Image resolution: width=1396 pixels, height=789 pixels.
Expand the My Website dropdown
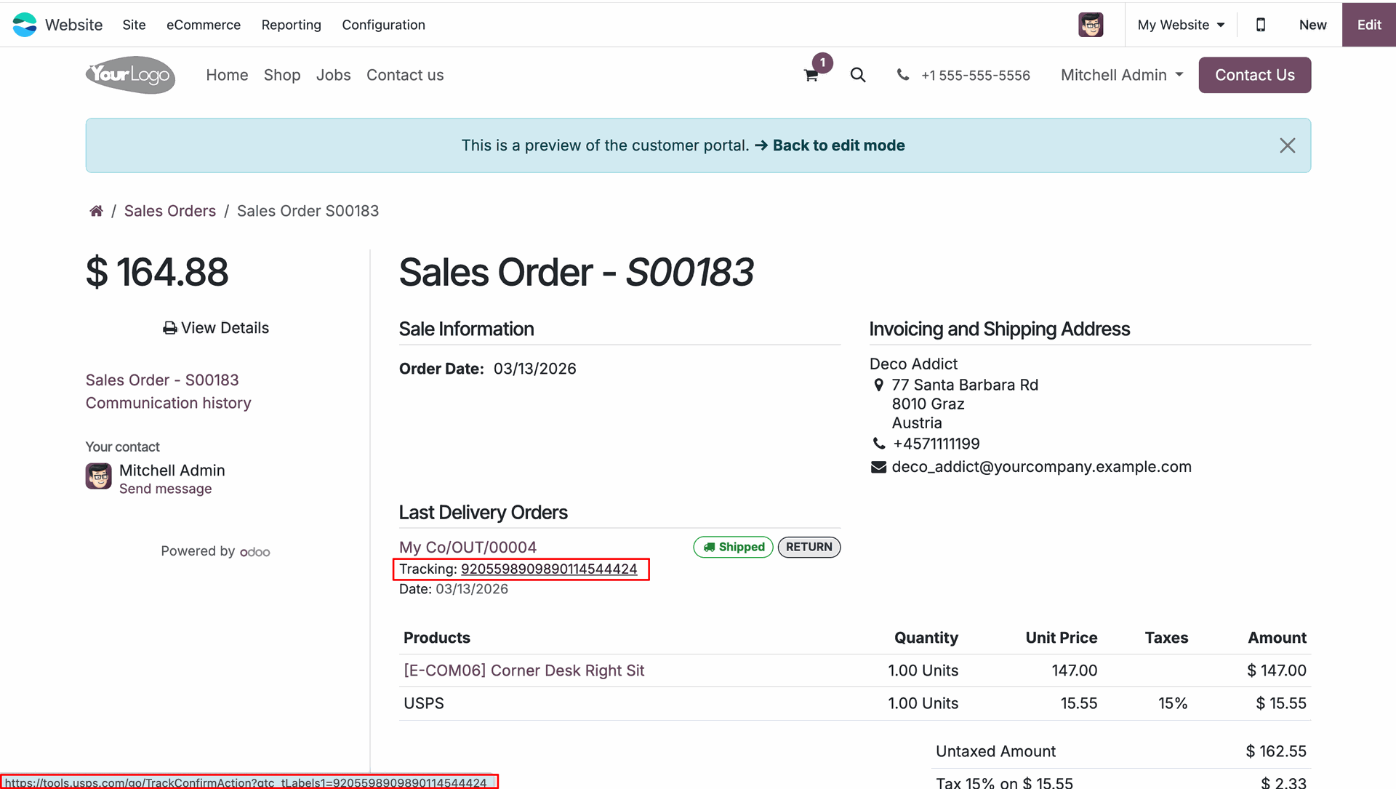pos(1182,25)
